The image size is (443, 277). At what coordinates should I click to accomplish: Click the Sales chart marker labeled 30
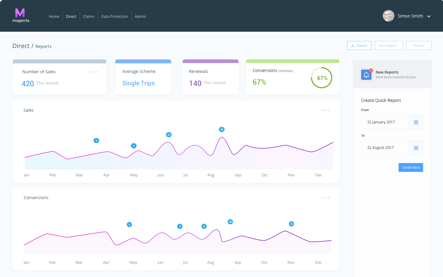tap(221, 130)
